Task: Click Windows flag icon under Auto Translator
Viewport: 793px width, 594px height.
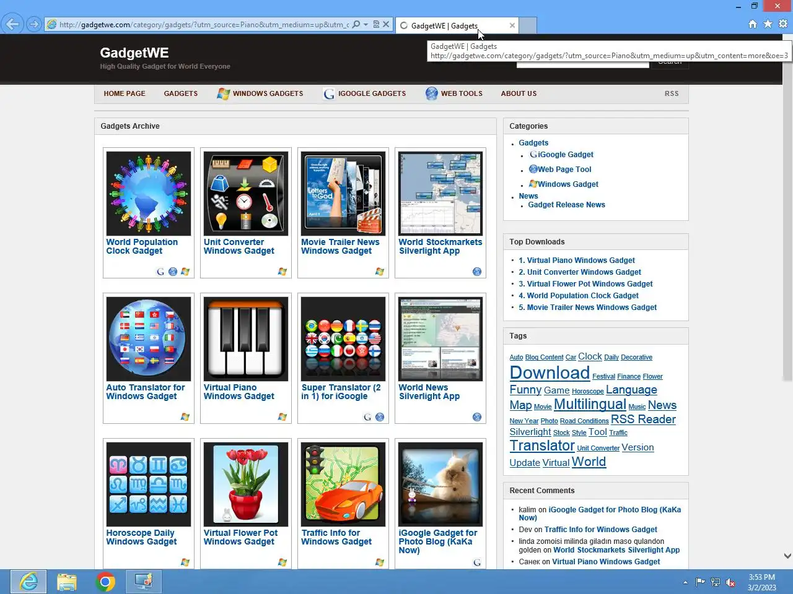Action: 185,417
